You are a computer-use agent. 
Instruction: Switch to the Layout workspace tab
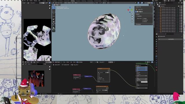click(44, 1)
